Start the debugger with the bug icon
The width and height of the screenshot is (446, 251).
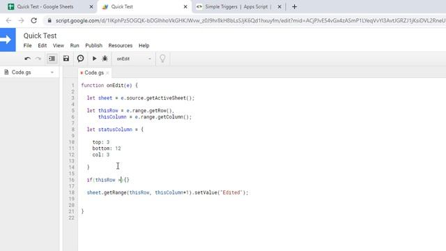pos(105,59)
